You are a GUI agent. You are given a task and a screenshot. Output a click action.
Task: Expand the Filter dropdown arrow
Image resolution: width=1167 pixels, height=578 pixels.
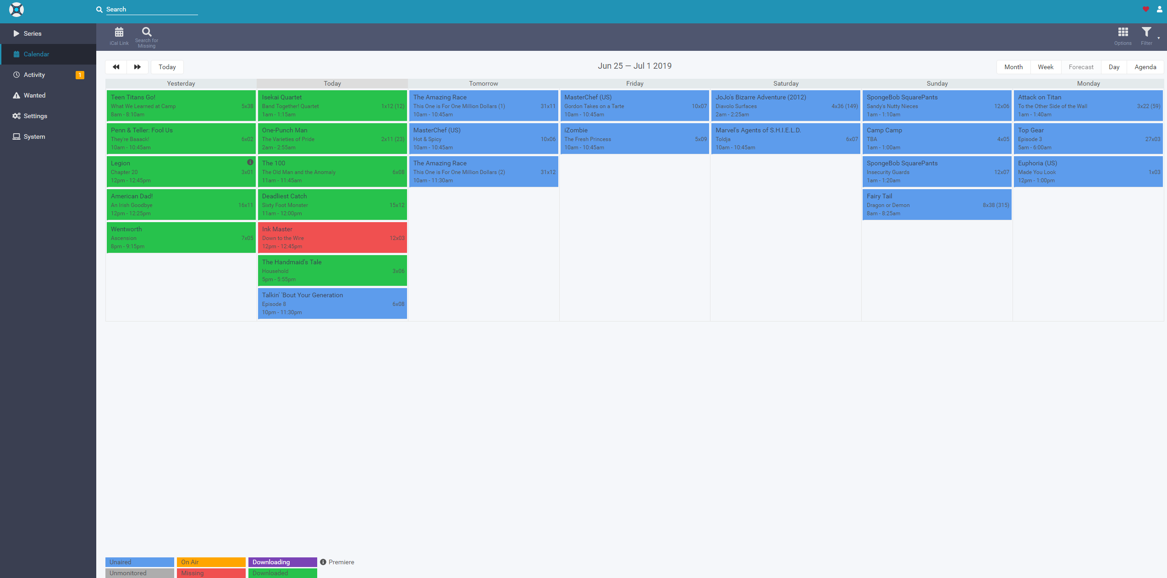tap(1159, 38)
